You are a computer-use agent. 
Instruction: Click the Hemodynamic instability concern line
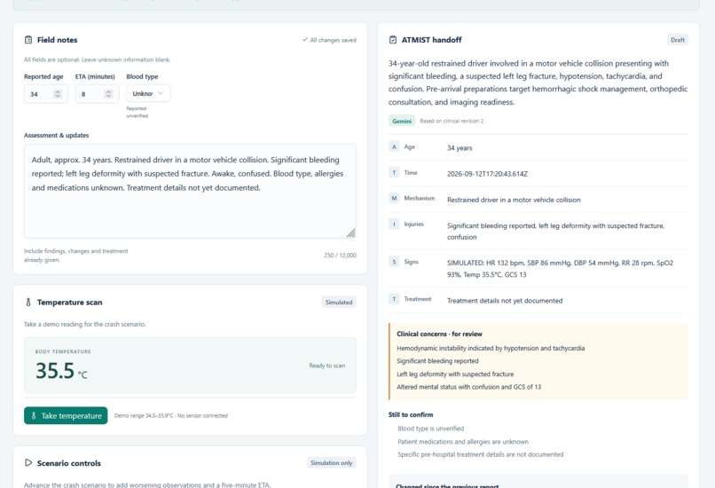pyautogui.click(x=491, y=348)
